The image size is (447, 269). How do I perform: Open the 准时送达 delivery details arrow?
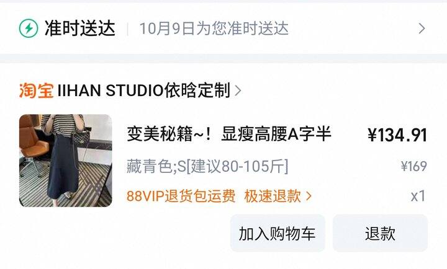(x=422, y=29)
